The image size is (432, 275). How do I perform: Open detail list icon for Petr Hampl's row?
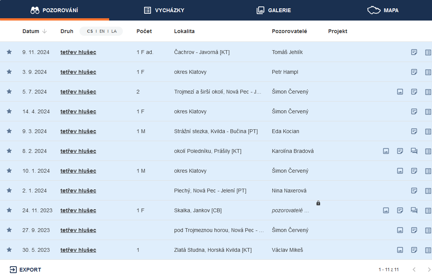428,72
